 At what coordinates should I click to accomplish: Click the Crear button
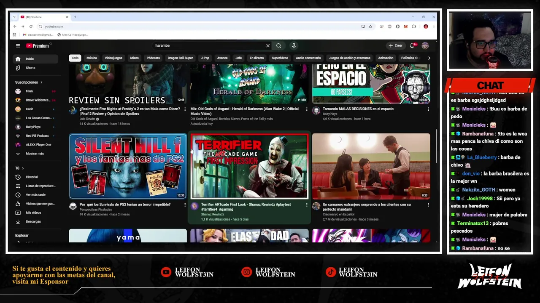click(x=396, y=45)
